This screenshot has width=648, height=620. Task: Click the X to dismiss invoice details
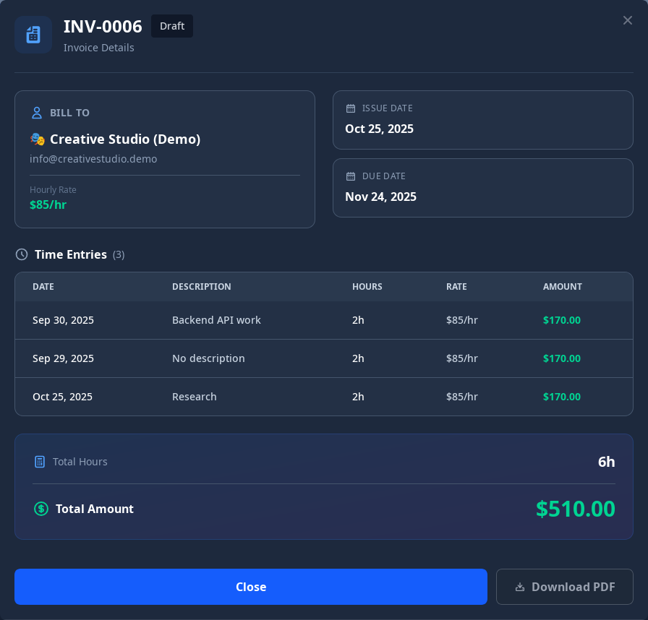point(628,20)
